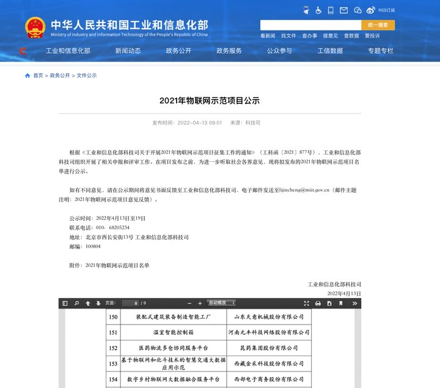Image resolution: width=440 pixels, height=388 pixels.
Task: Click PDF cell 昆药集团股份有限公司
Action: coord(269,348)
